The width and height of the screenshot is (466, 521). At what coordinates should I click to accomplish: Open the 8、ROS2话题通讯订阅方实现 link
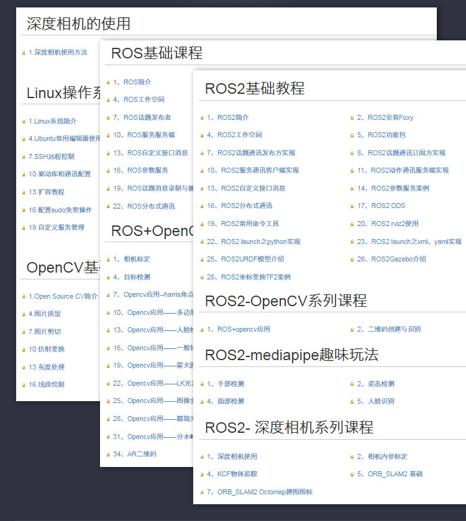401,153
